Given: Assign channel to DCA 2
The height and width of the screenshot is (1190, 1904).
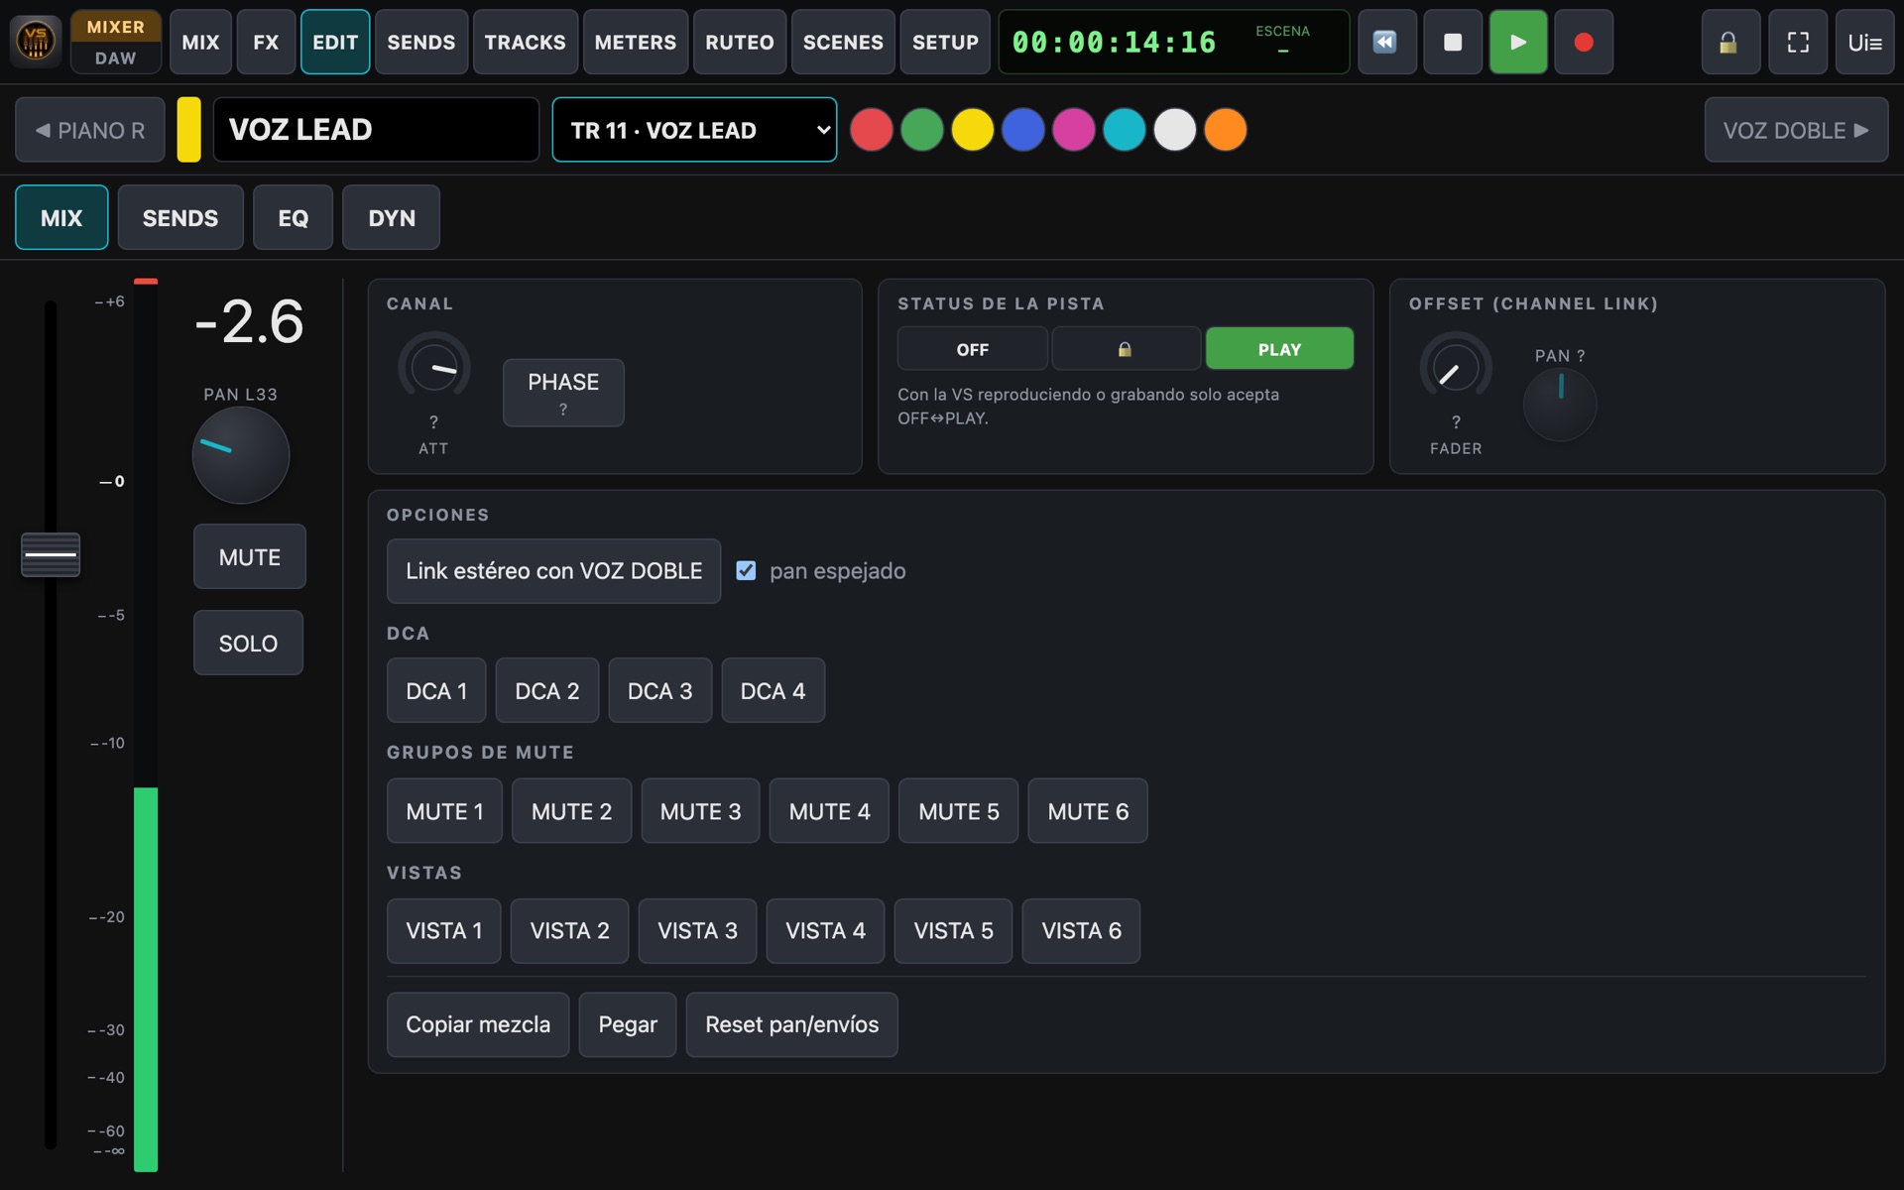Looking at the screenshot, I should (x=547, y=690).
